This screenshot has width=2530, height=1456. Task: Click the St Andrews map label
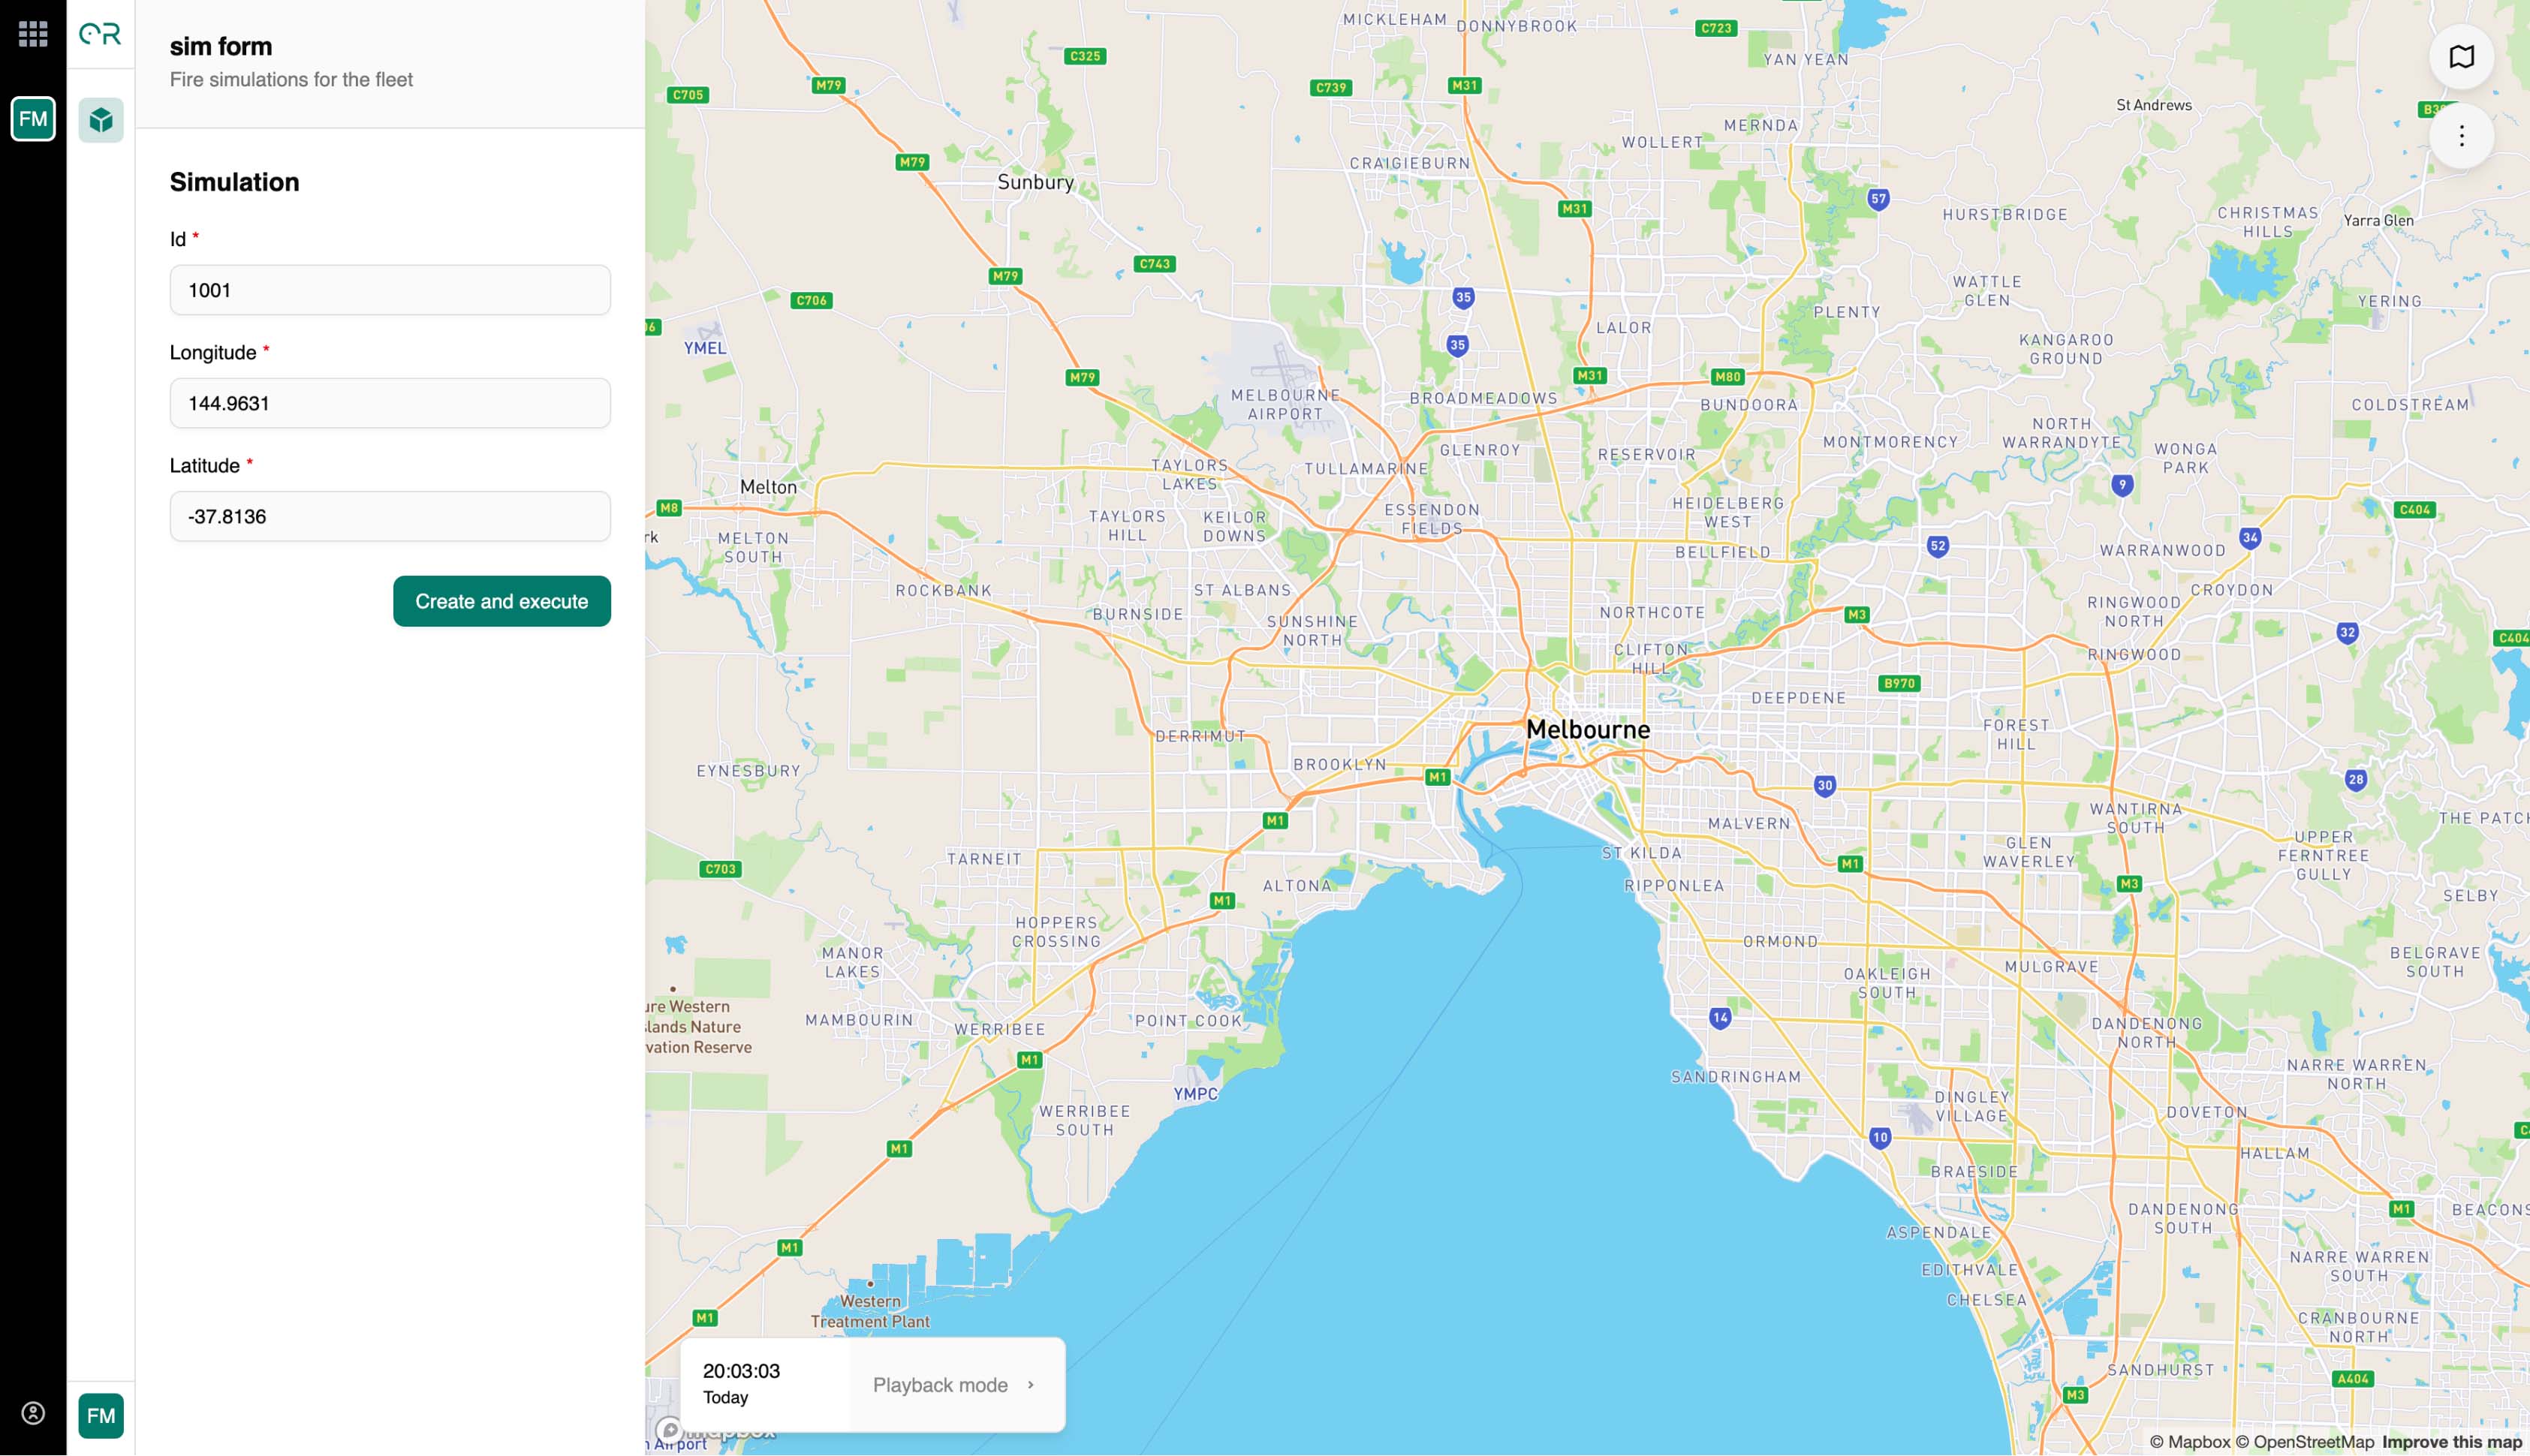[x=2154, y=105]
